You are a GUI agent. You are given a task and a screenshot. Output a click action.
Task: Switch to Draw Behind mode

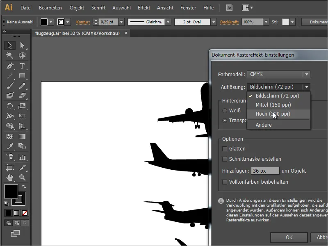click(x=16, y=223)
